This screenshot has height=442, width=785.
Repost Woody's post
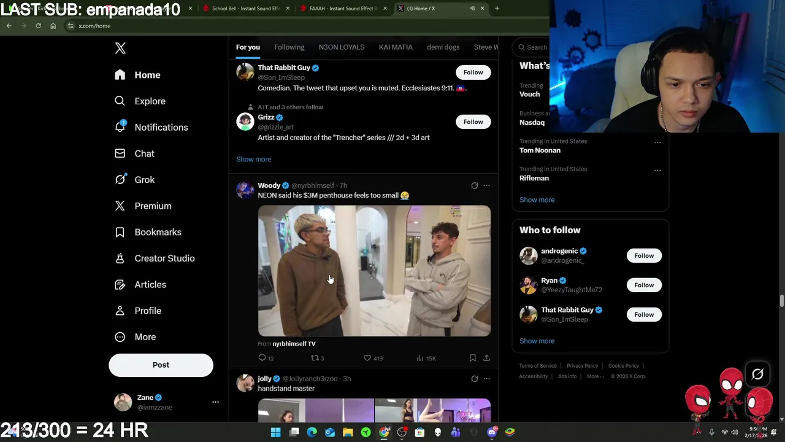click(x=317, y=358)
